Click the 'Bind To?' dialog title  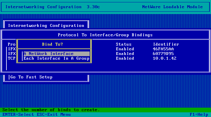tap(52, 44)
